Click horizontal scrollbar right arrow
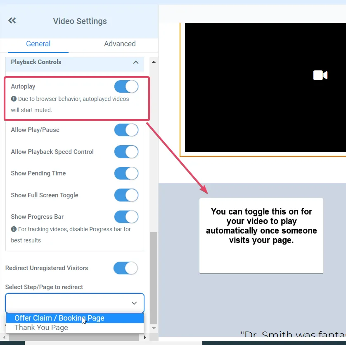This screenshot has height=345, width=346. (x=145, y=337)
